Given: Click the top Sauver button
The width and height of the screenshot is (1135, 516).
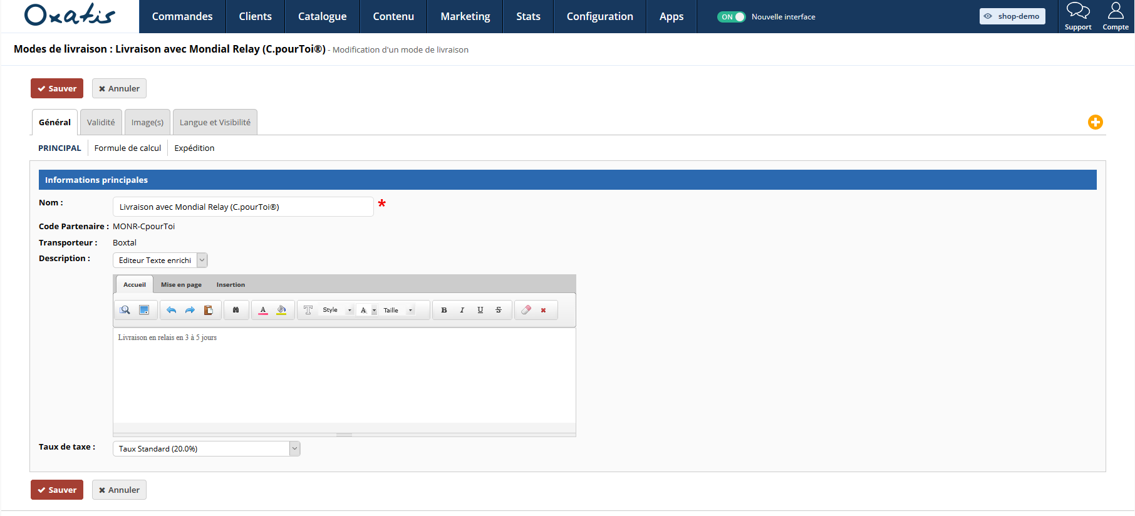Looking at the screenshot, I should click(x=57, y=88).
